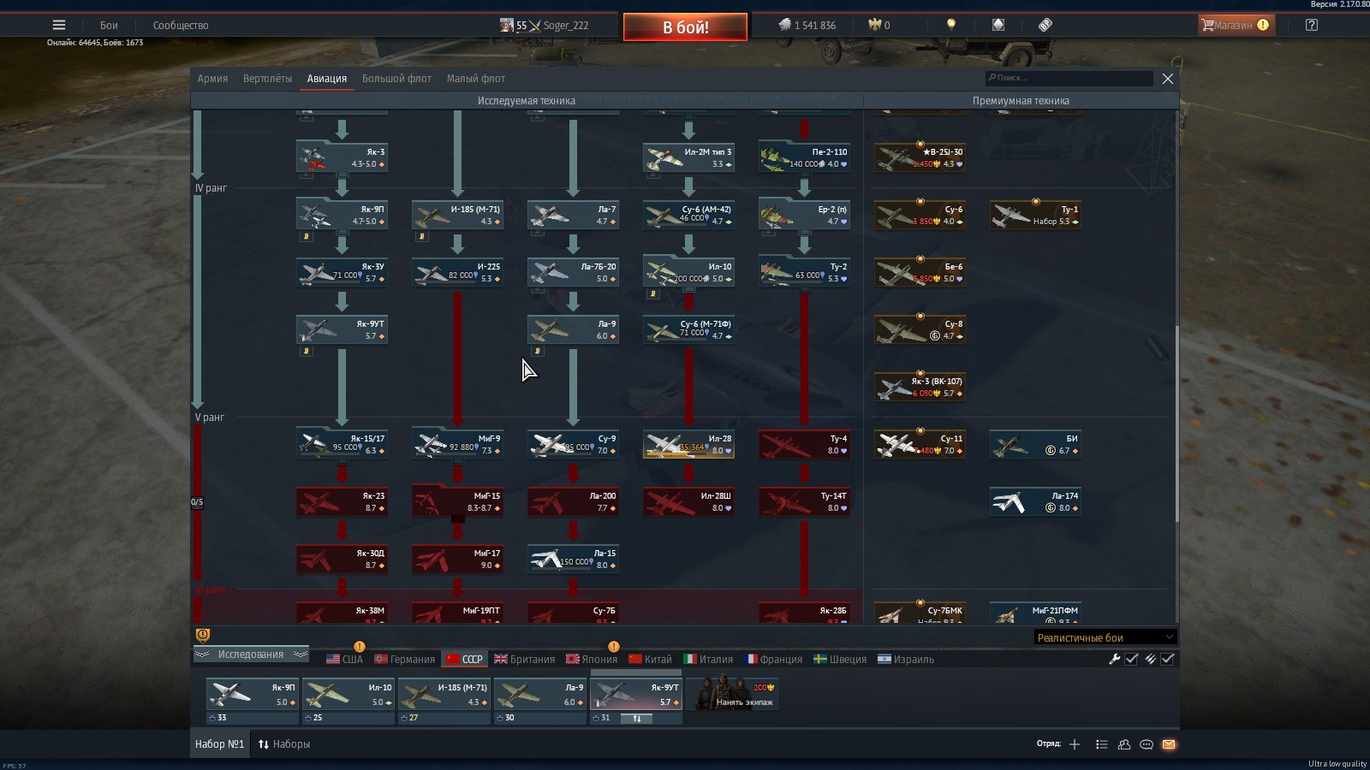Click the swap crew arrows under Як-9УТ slot
1370x770 pixels.
click(636, 719)
